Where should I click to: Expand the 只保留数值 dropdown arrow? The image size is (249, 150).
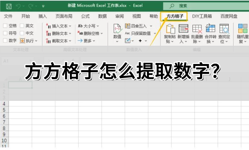point(155,33)
